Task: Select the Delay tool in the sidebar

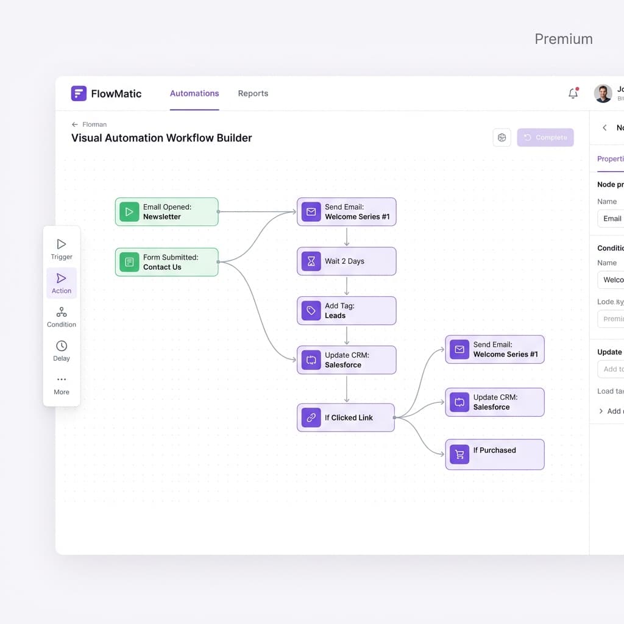Action: (x=61, y=350)
